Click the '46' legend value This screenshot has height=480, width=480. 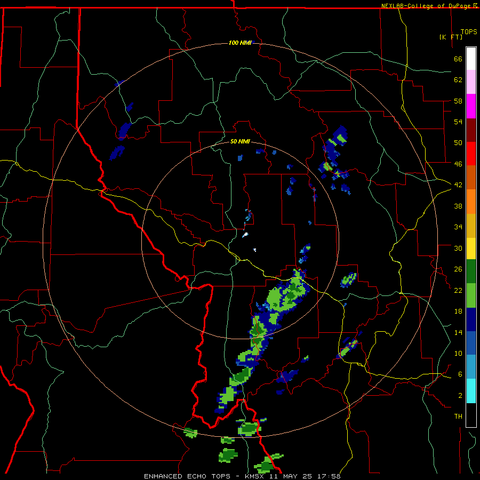[x=458, y=164]
